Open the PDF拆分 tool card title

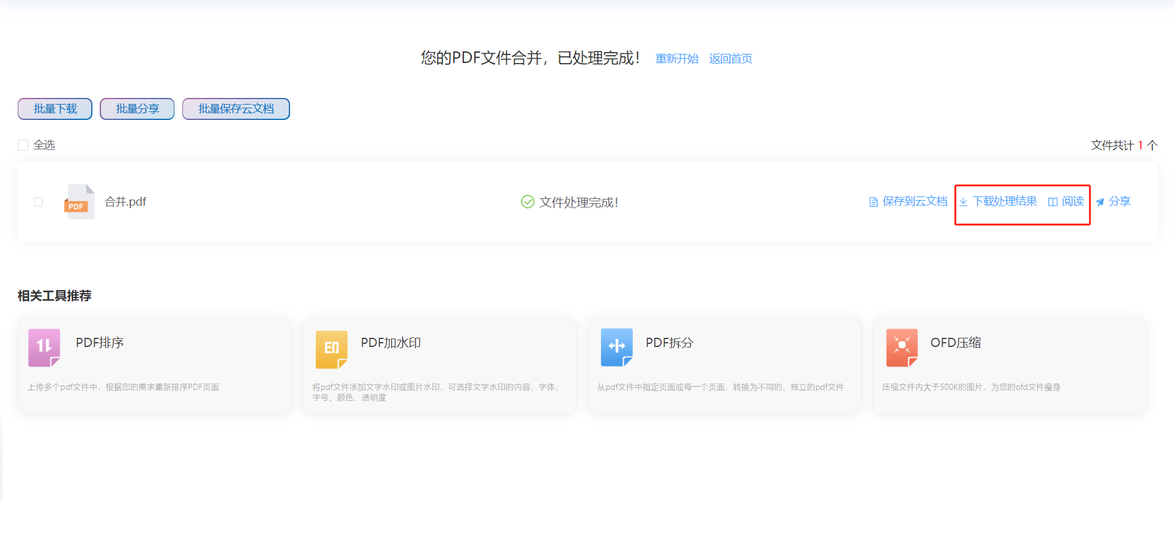click(670, 343)
